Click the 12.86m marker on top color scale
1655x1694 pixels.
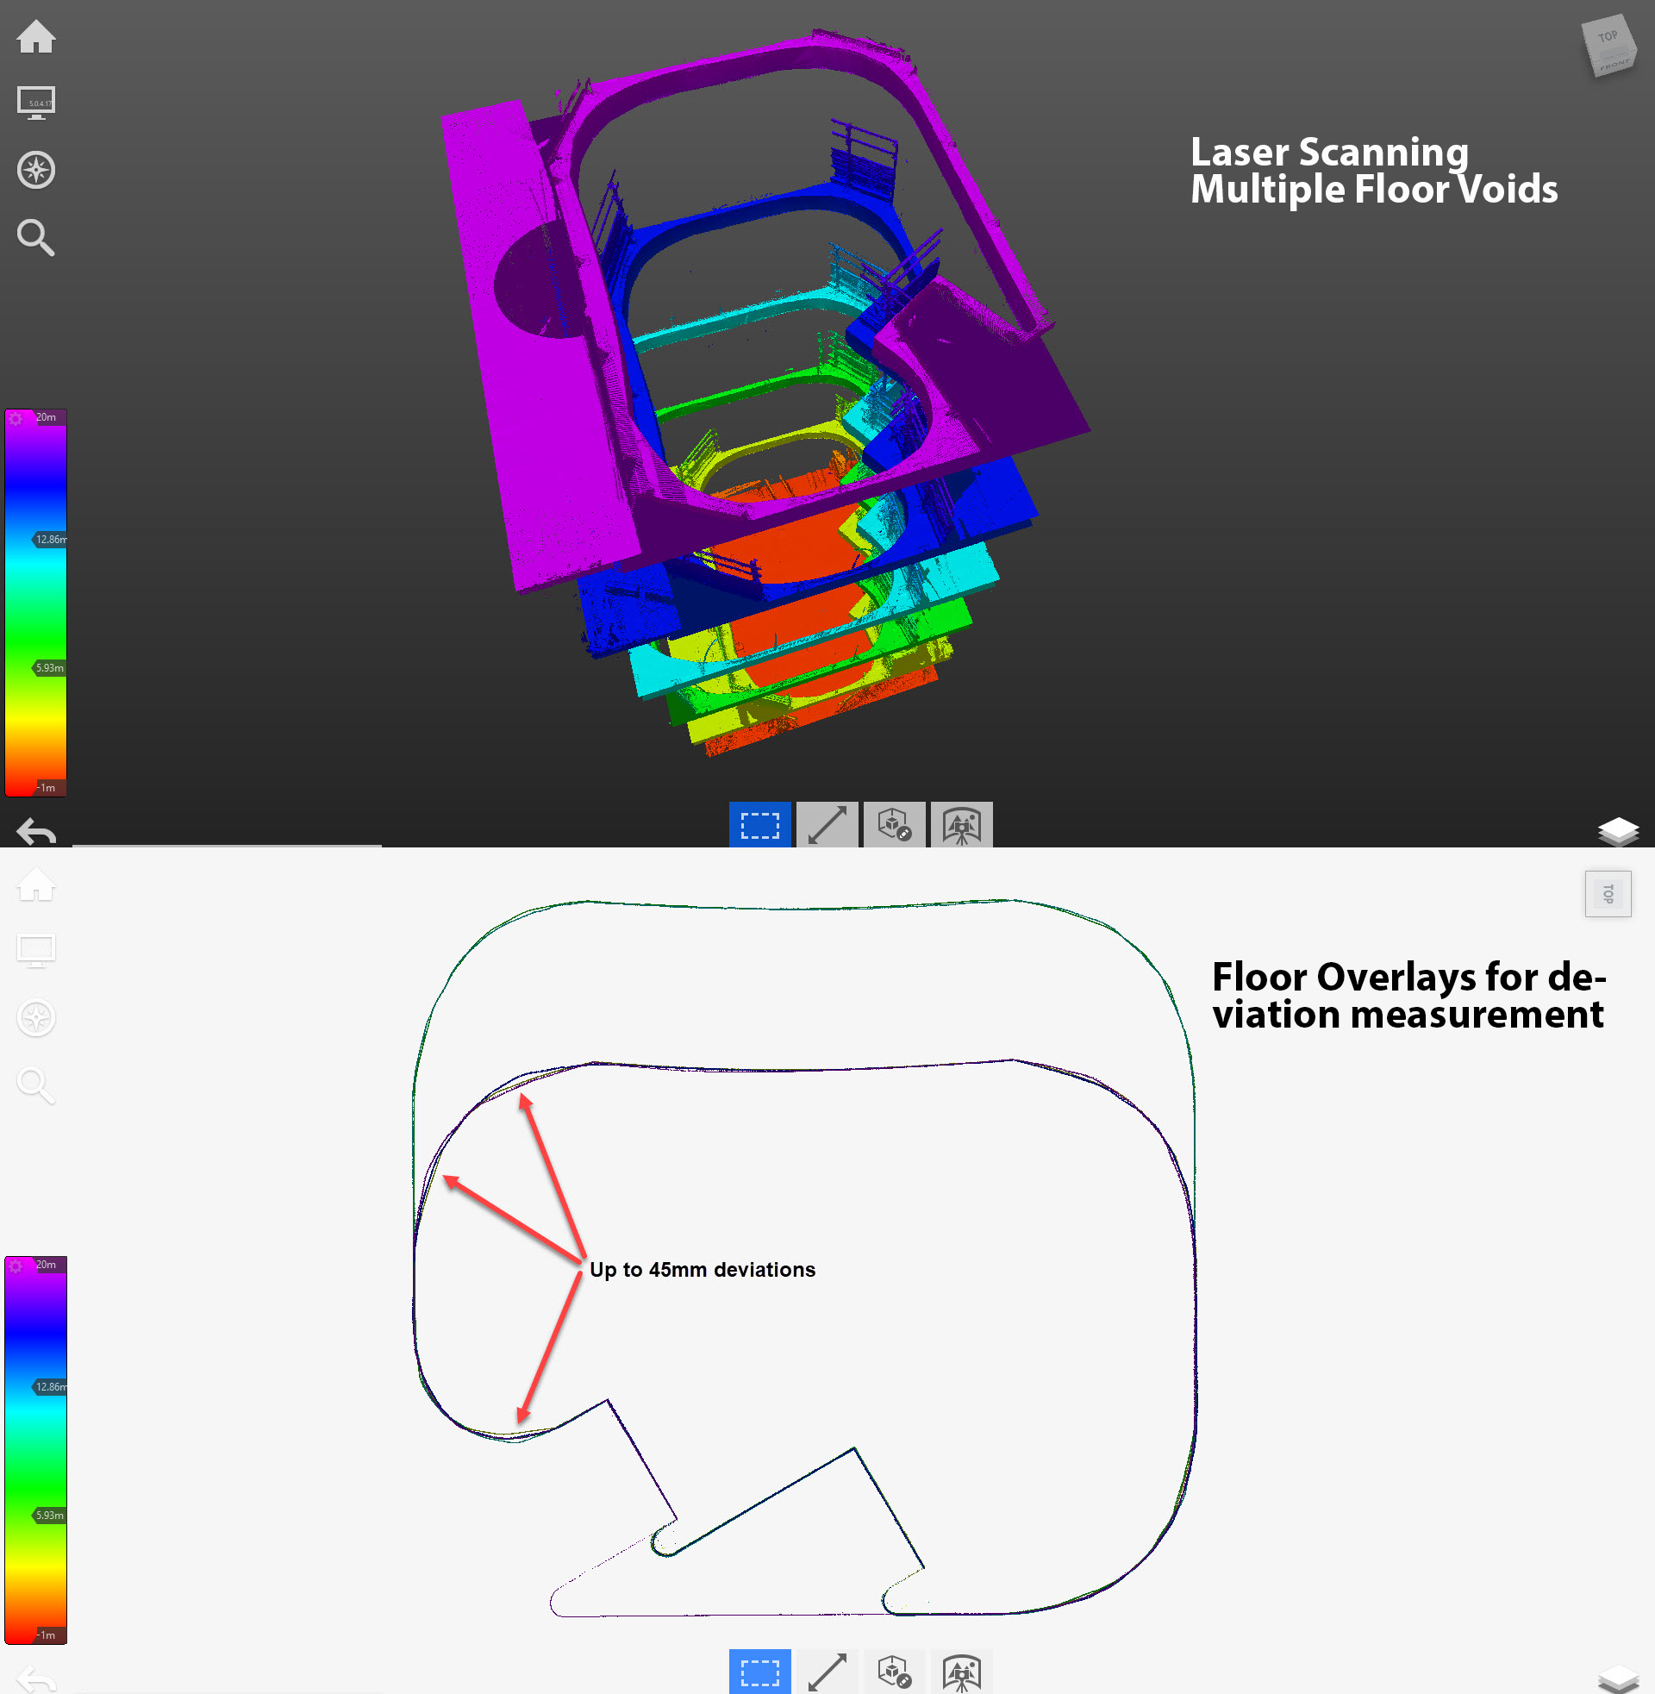pyautogui.click(x=50, y=540)
